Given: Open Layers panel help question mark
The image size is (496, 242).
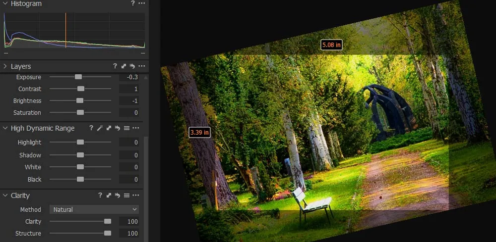Looking at the screenshot, I should click(x=115, y=66).
